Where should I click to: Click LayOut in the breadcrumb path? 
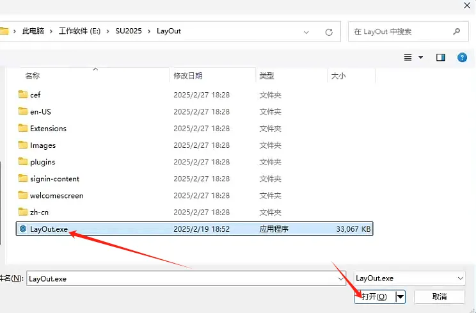(169, 31)
